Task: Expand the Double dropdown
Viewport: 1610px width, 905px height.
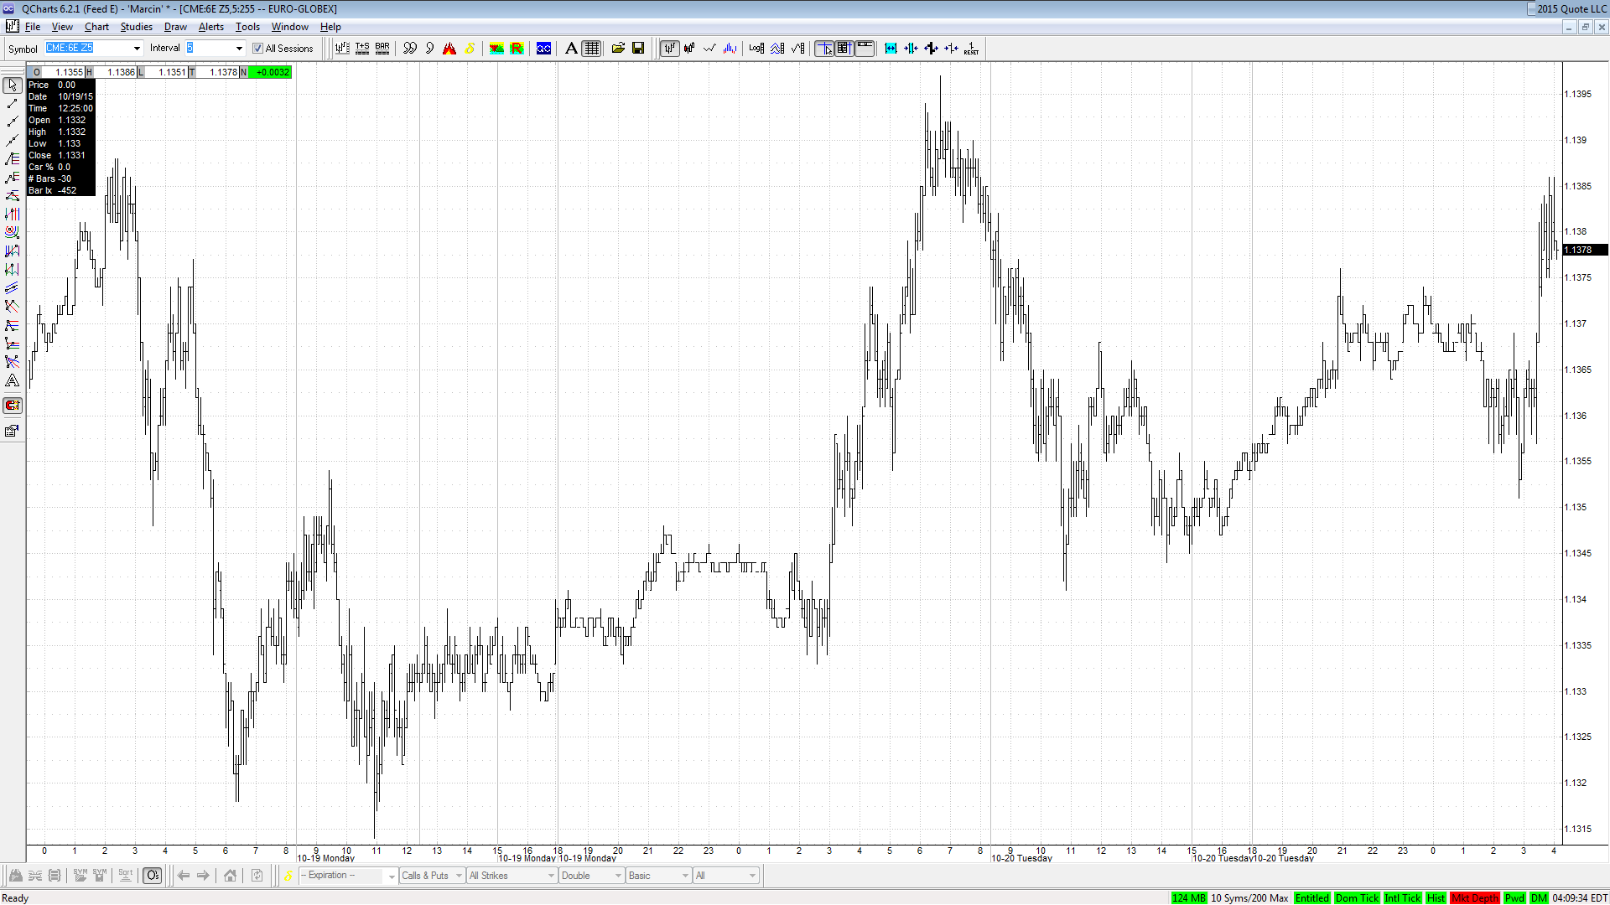Action: tap(618, 877)
